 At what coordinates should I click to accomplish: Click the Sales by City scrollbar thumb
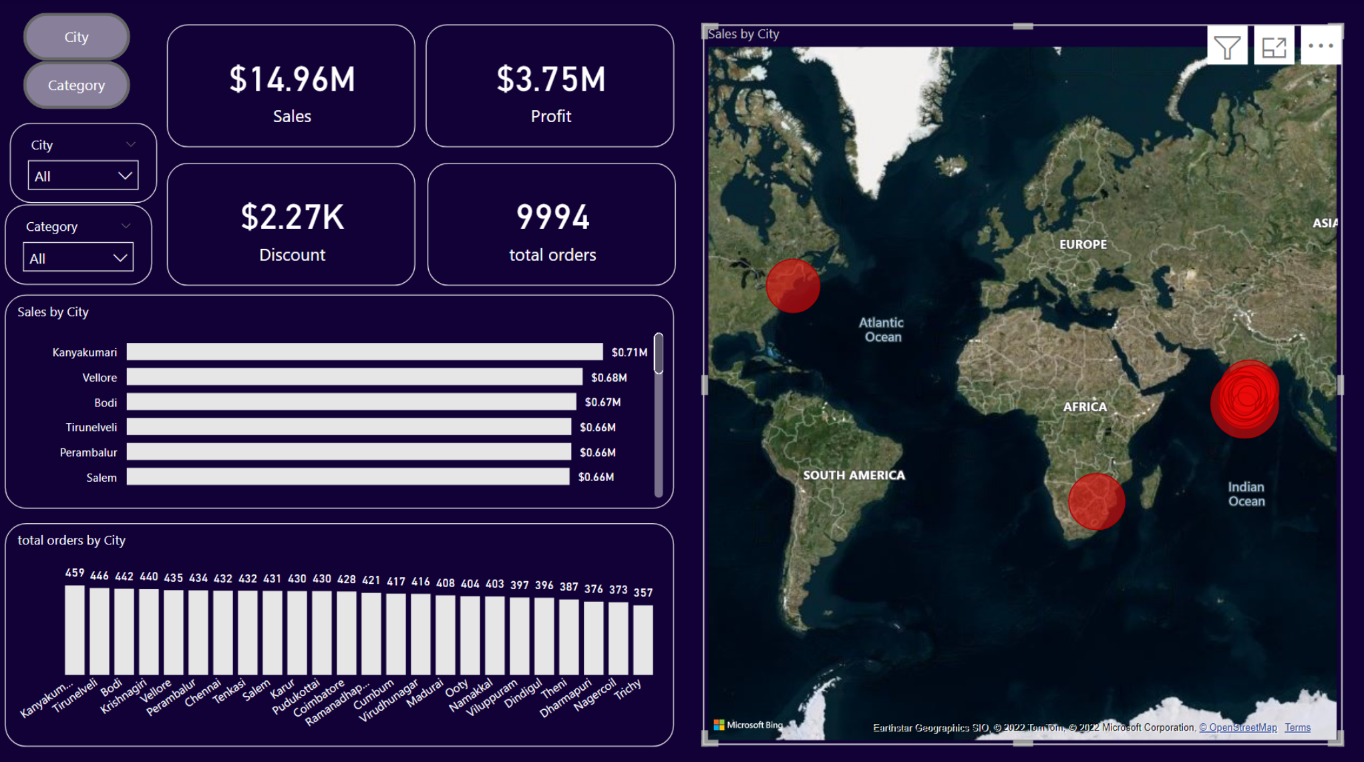(x=659, y=353)
